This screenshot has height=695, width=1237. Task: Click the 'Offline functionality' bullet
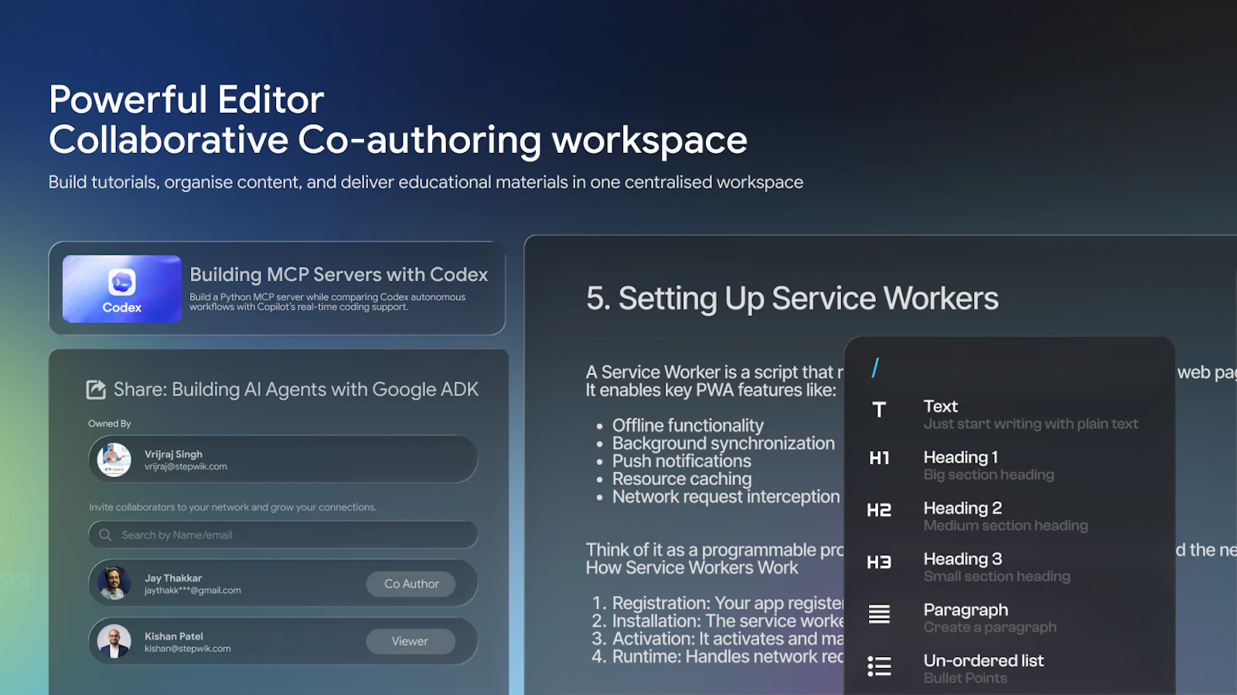click(688, 425)
